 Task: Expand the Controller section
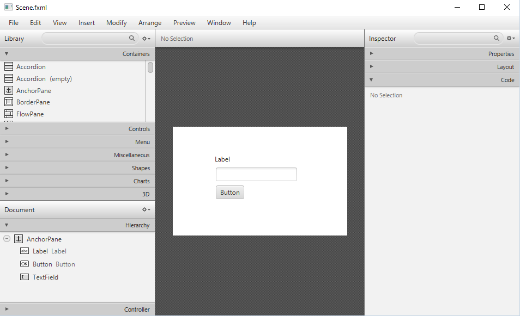pyautogui.click(x=7, y=309)
